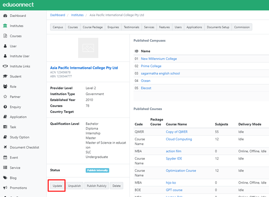Select the Event calendar icon

5,157
